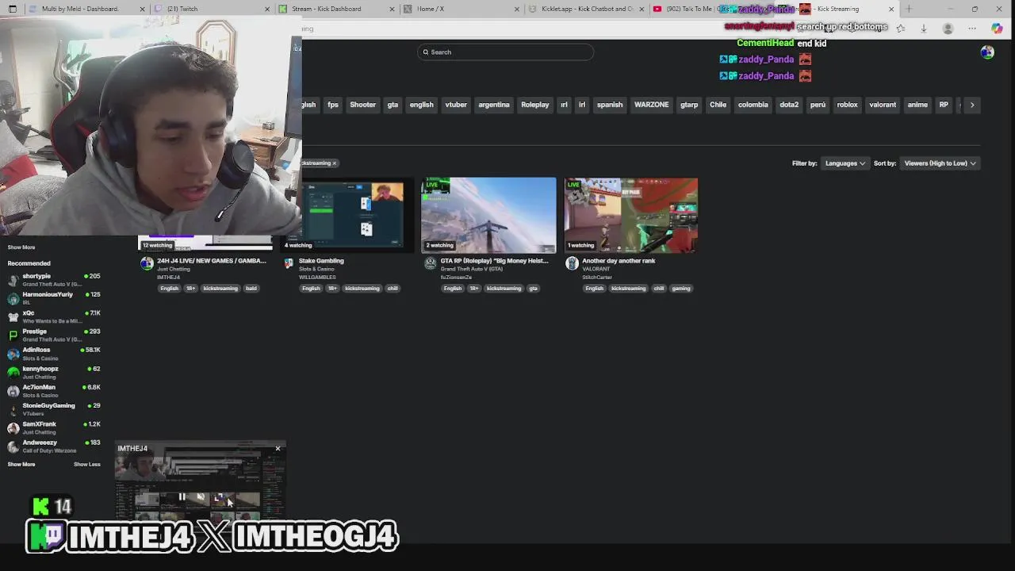Open the Stake Gambling stream title link
The image size is (1015, 571).
coord(321,261)
